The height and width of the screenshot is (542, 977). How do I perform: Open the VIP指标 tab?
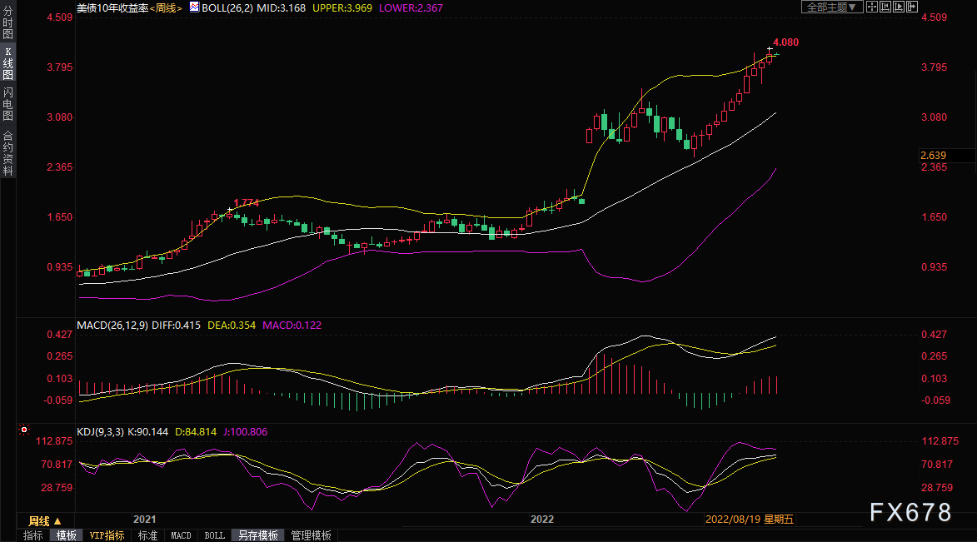pyautogui.click(x=107, y=536)
